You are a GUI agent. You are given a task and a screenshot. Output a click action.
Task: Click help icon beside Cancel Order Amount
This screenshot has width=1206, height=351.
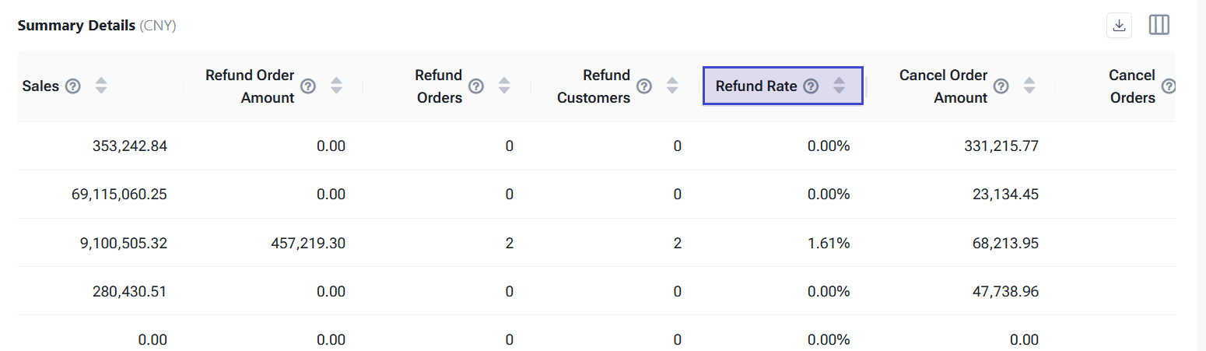[x=1001, y=86]
